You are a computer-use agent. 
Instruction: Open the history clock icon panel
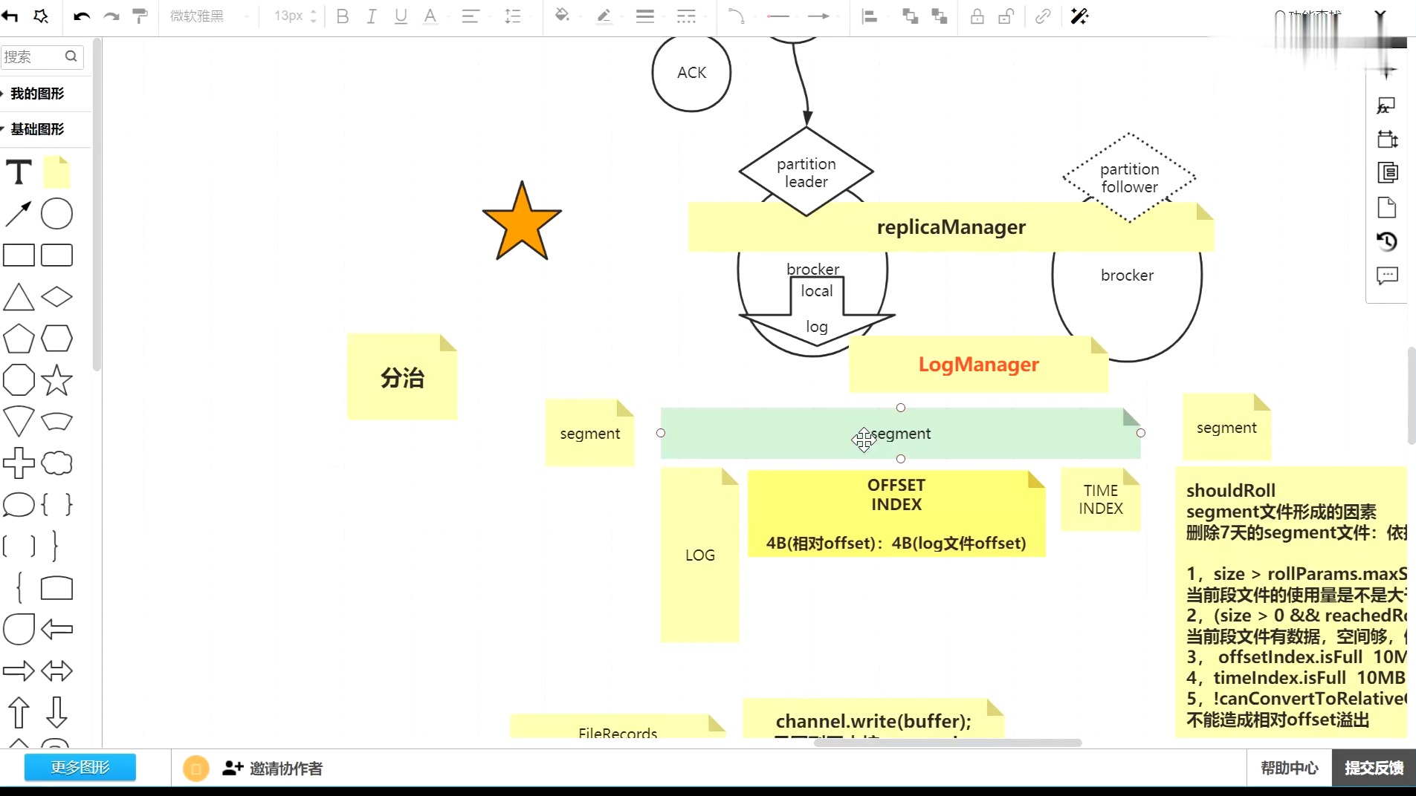tap(1387, 241)
